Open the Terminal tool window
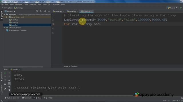This screenshot has height=102, width=183. click(26, 98)
